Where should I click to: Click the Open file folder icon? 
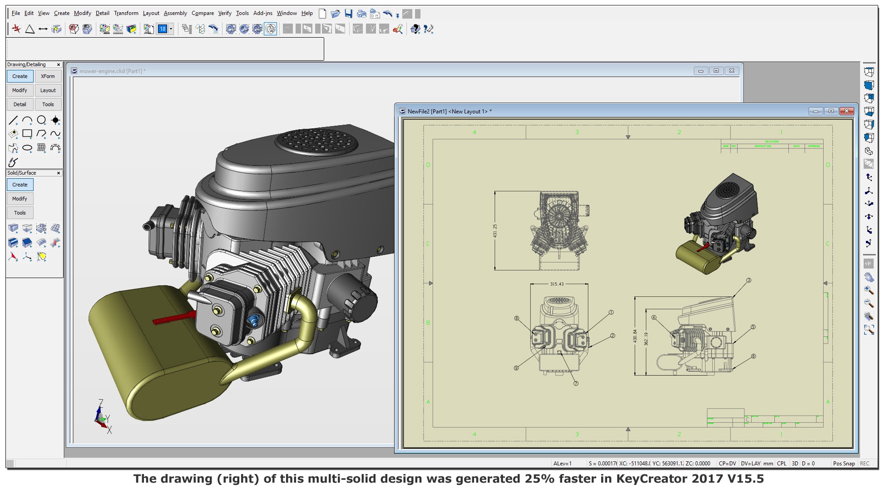pyautogui.click(x=336, y=14)
